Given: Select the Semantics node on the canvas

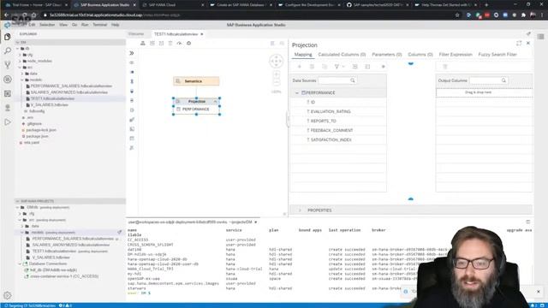Looking at the screenshot, I should [x=196, y=81].
